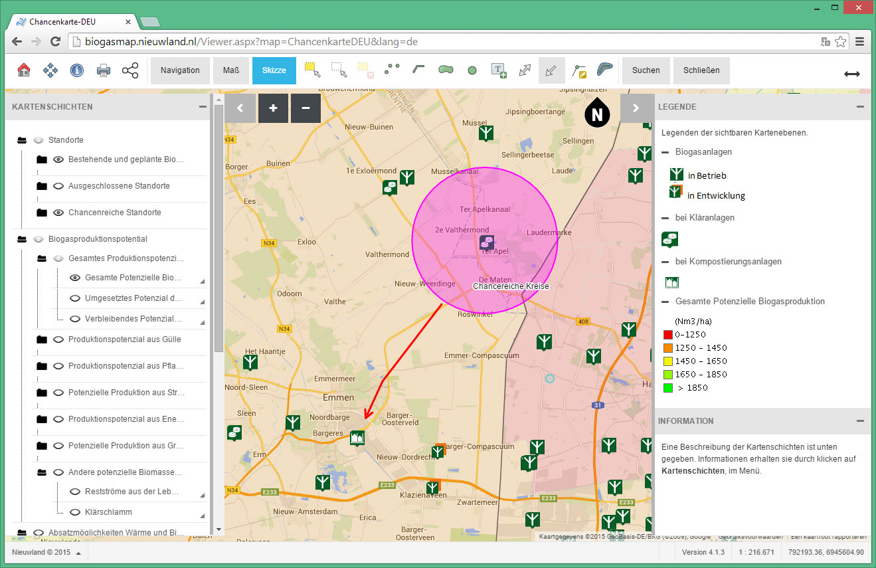
Task: Collapse the Legende panel
Action: pos(860,107)
